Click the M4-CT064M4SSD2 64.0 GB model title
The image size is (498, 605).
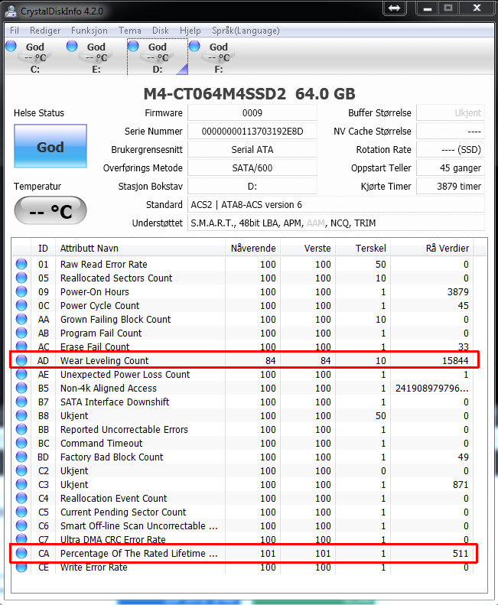coord(249,94)
